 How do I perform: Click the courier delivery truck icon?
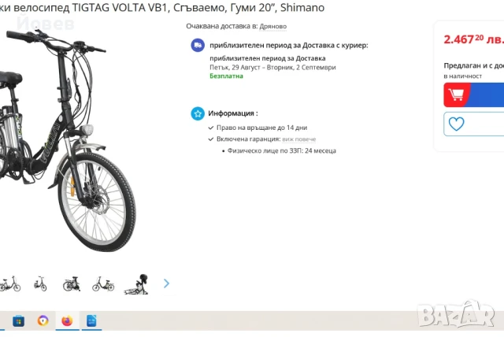pos(198,46)
